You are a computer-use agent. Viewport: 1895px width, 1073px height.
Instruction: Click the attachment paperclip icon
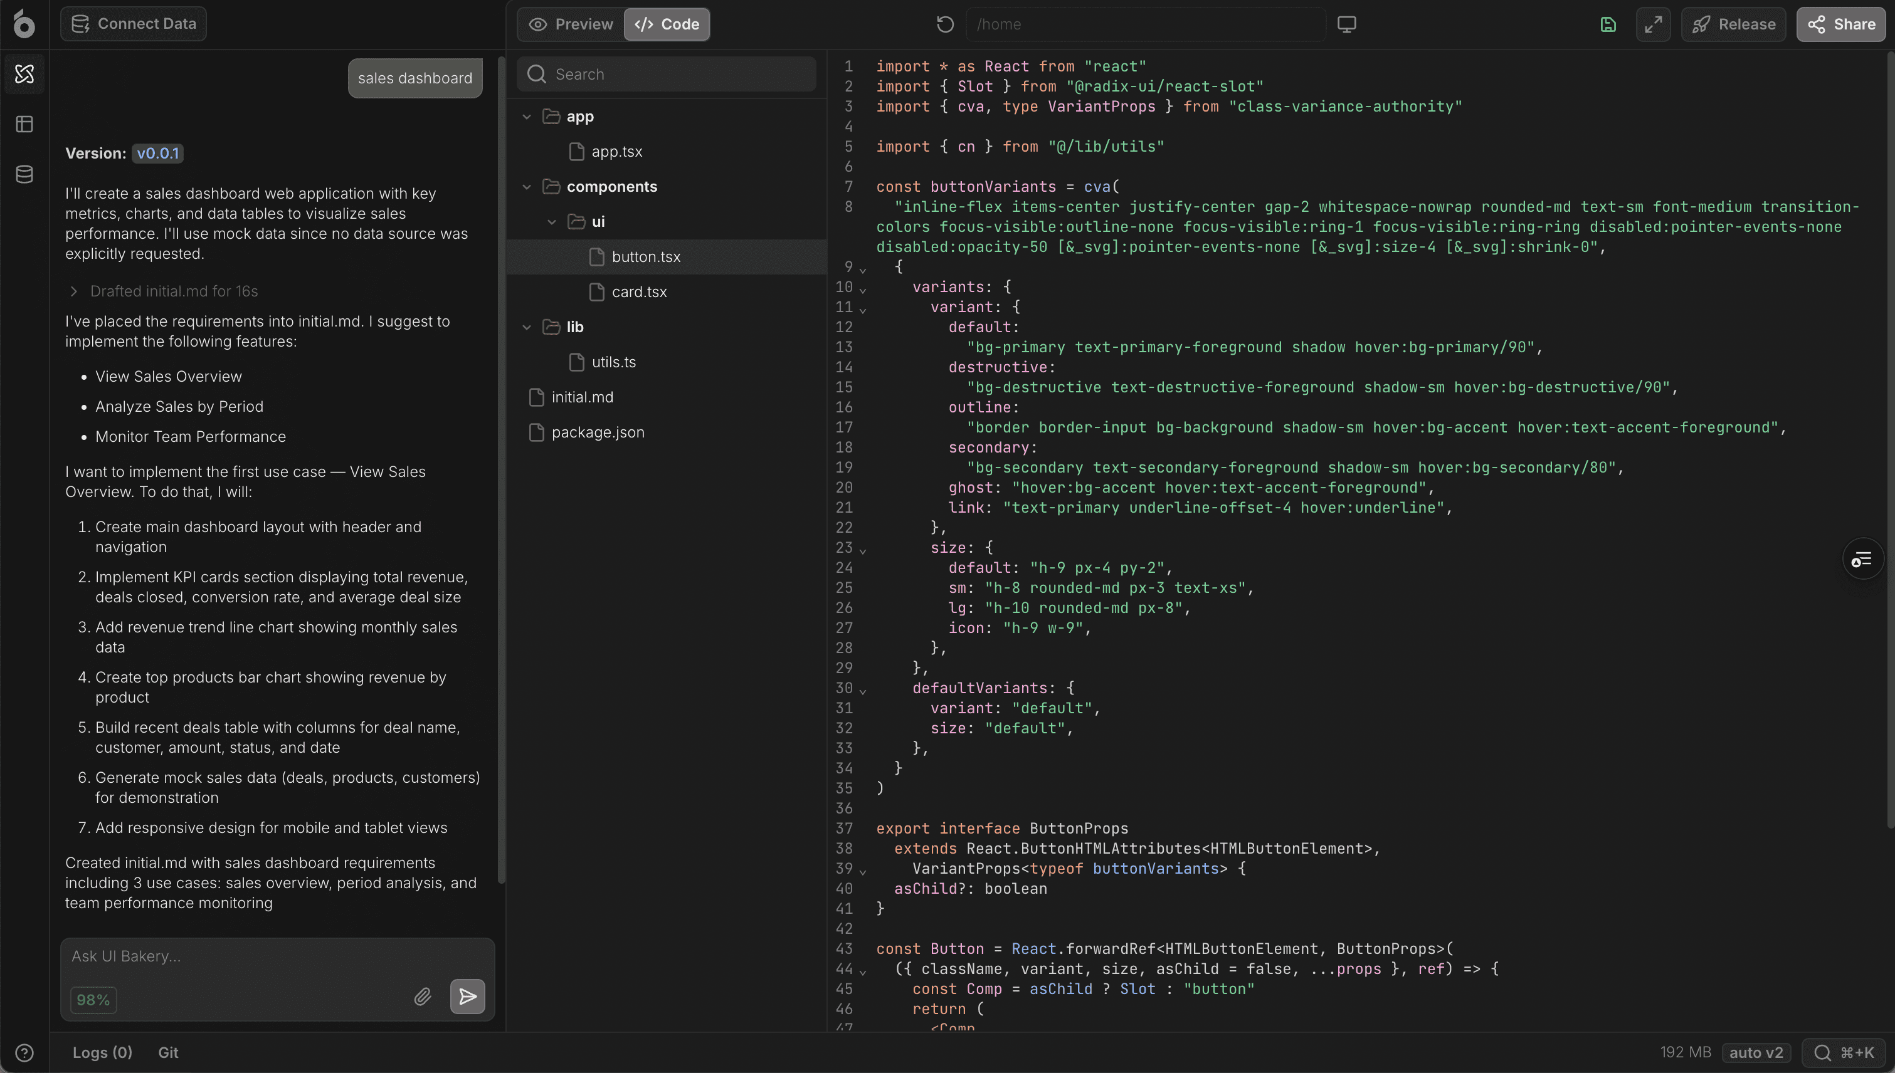[x=423, y=997]
